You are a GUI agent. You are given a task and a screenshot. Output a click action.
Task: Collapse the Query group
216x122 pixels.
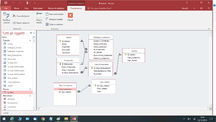tap(30, 89)
